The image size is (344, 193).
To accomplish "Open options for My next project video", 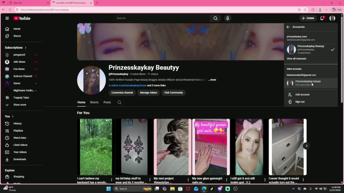I will [x=188, y=180].
